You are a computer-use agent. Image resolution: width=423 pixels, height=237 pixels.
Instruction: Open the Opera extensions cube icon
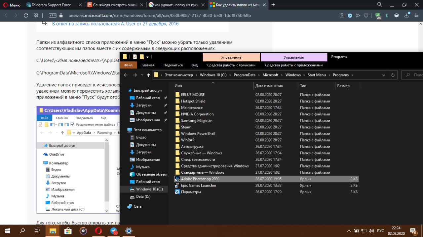click(x=397, y=15)
